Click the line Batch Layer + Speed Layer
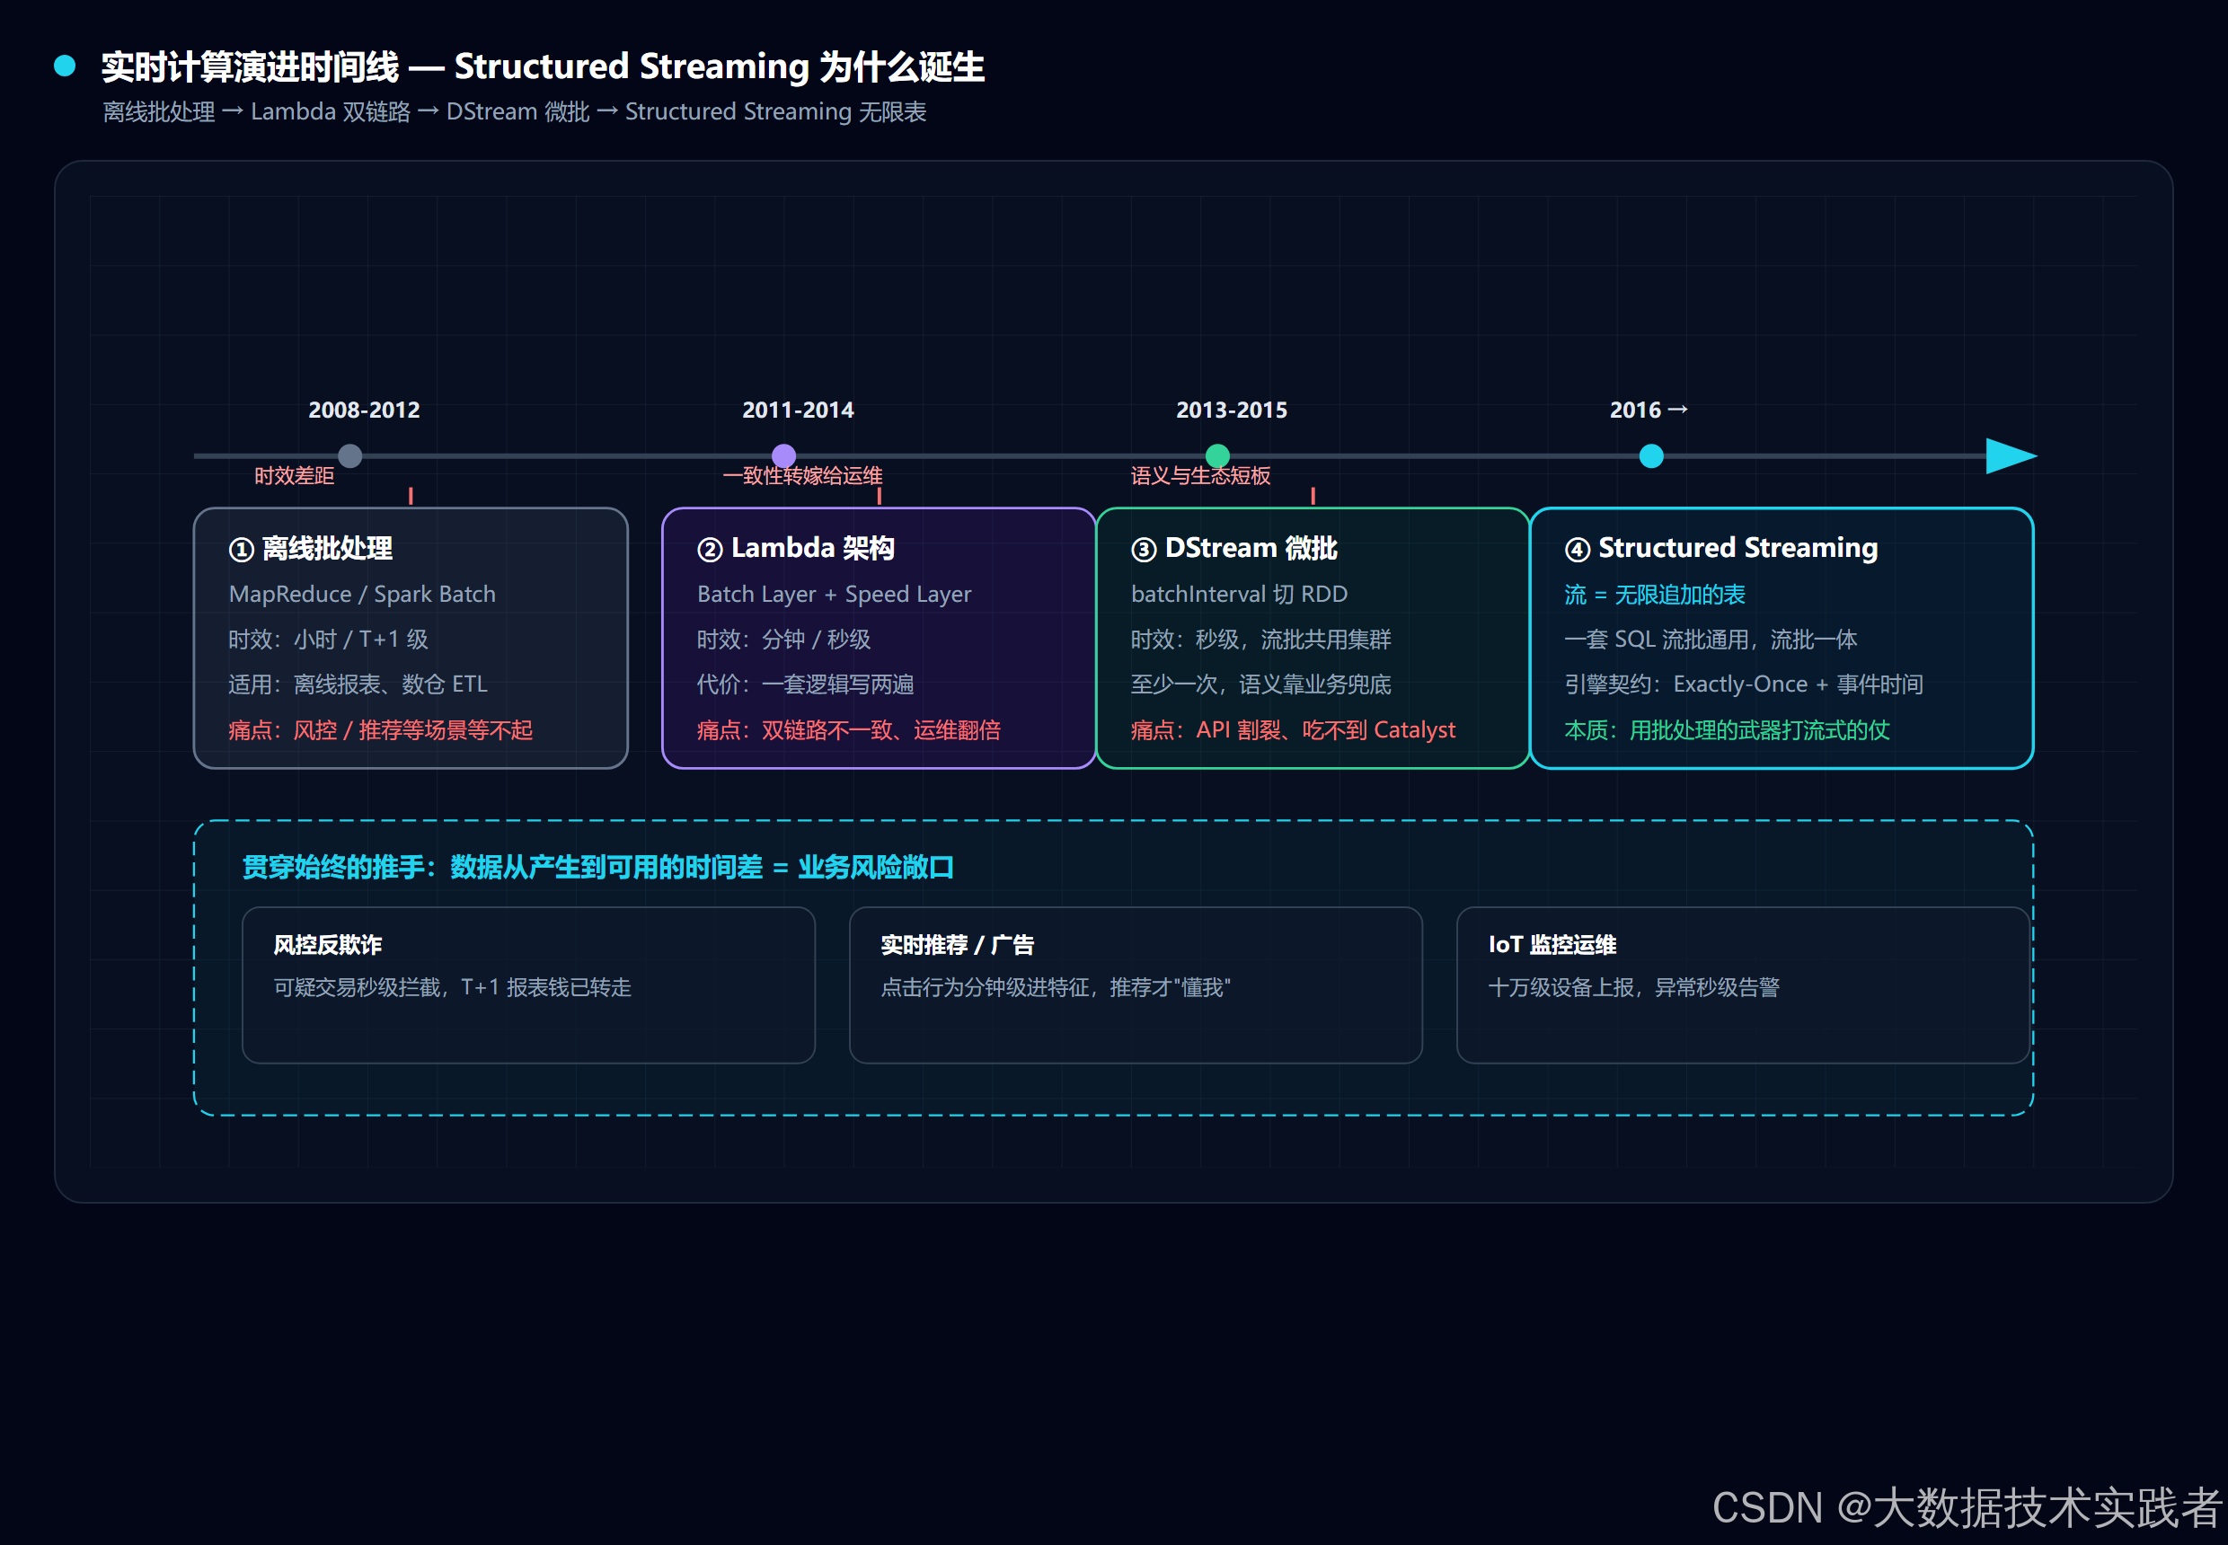This screenshot has height=1545, width=2228. click(834, 595)
